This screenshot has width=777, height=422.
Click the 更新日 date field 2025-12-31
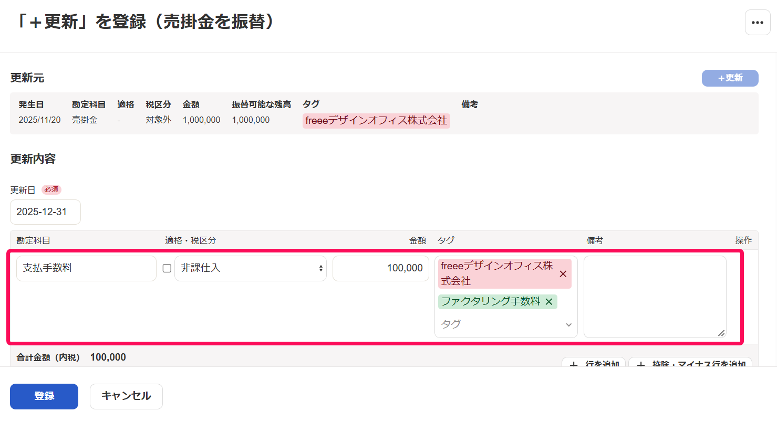click(x=46, y=212)
